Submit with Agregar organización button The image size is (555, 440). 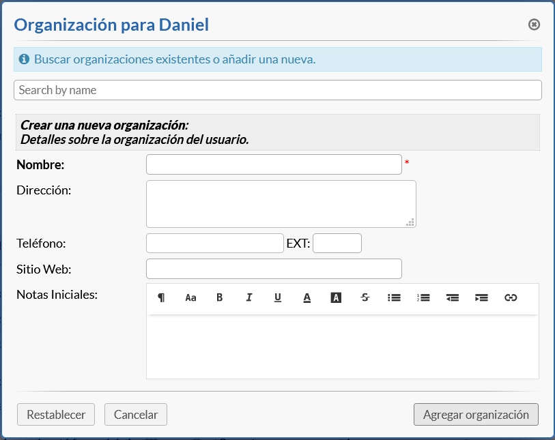tap(476, 414)
